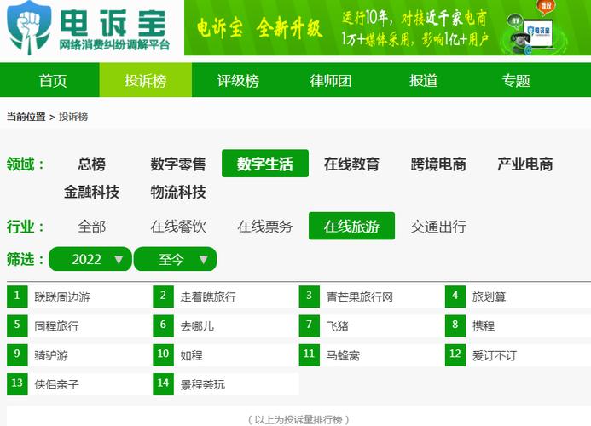Go to the 首页 tab
This screenshot has width=591, height=426.
[x=53, y=80]
